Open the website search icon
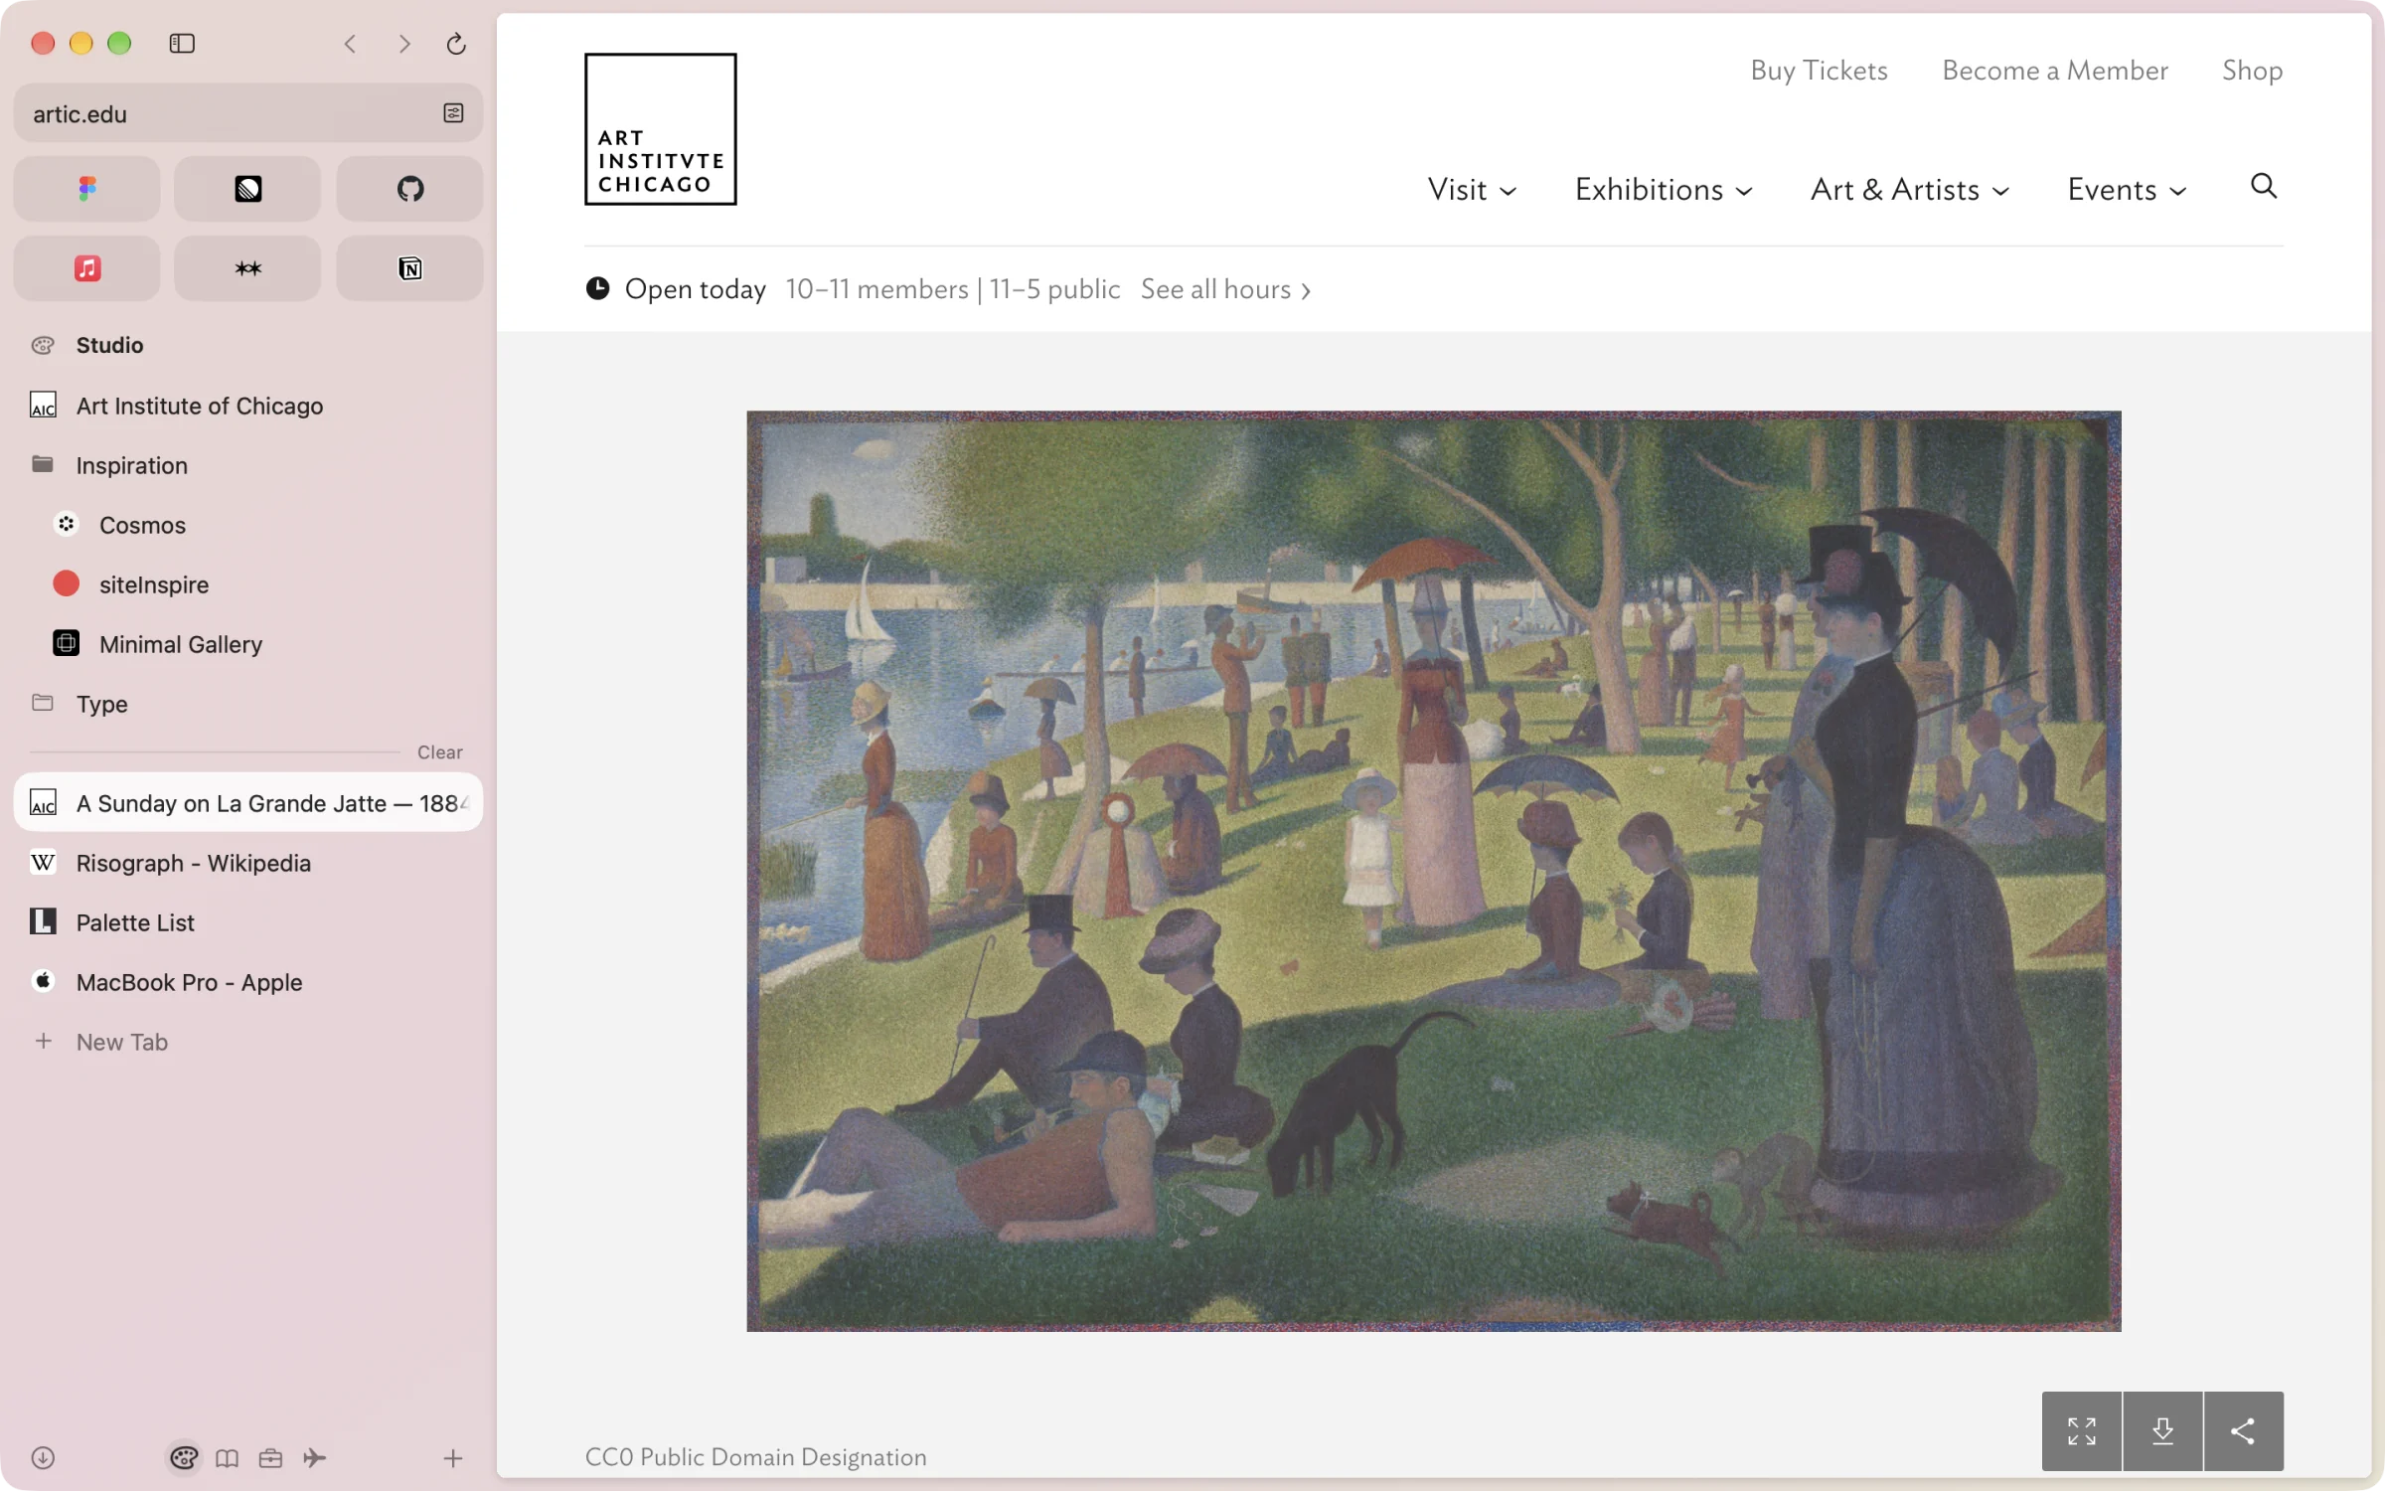Screen dimensions: 2385x1491 [x=2264, y=186]
